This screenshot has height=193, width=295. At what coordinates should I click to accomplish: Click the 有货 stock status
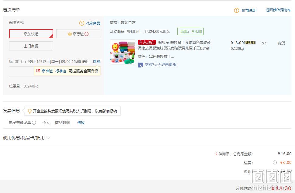(281, 43)
